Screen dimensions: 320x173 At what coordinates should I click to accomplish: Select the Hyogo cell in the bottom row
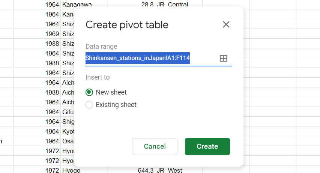(x=71, y=170)
